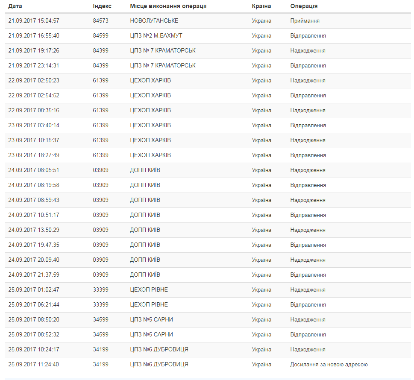Click the ЦПЗ №2 М.БАХМУТ cell
The image size is (414, 380).
pos(156,36)
